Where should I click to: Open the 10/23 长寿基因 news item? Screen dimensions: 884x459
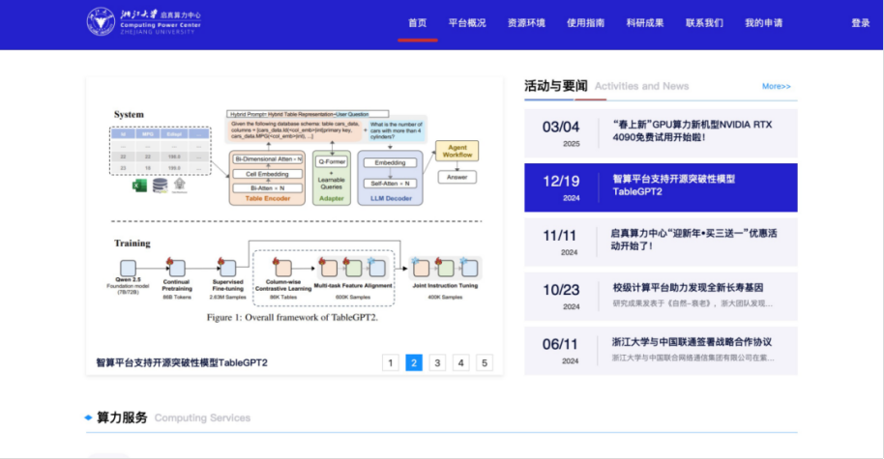pos(660,295)
